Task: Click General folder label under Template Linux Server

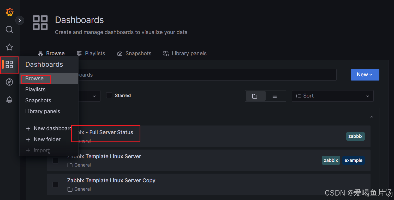Action: [82, 165]
